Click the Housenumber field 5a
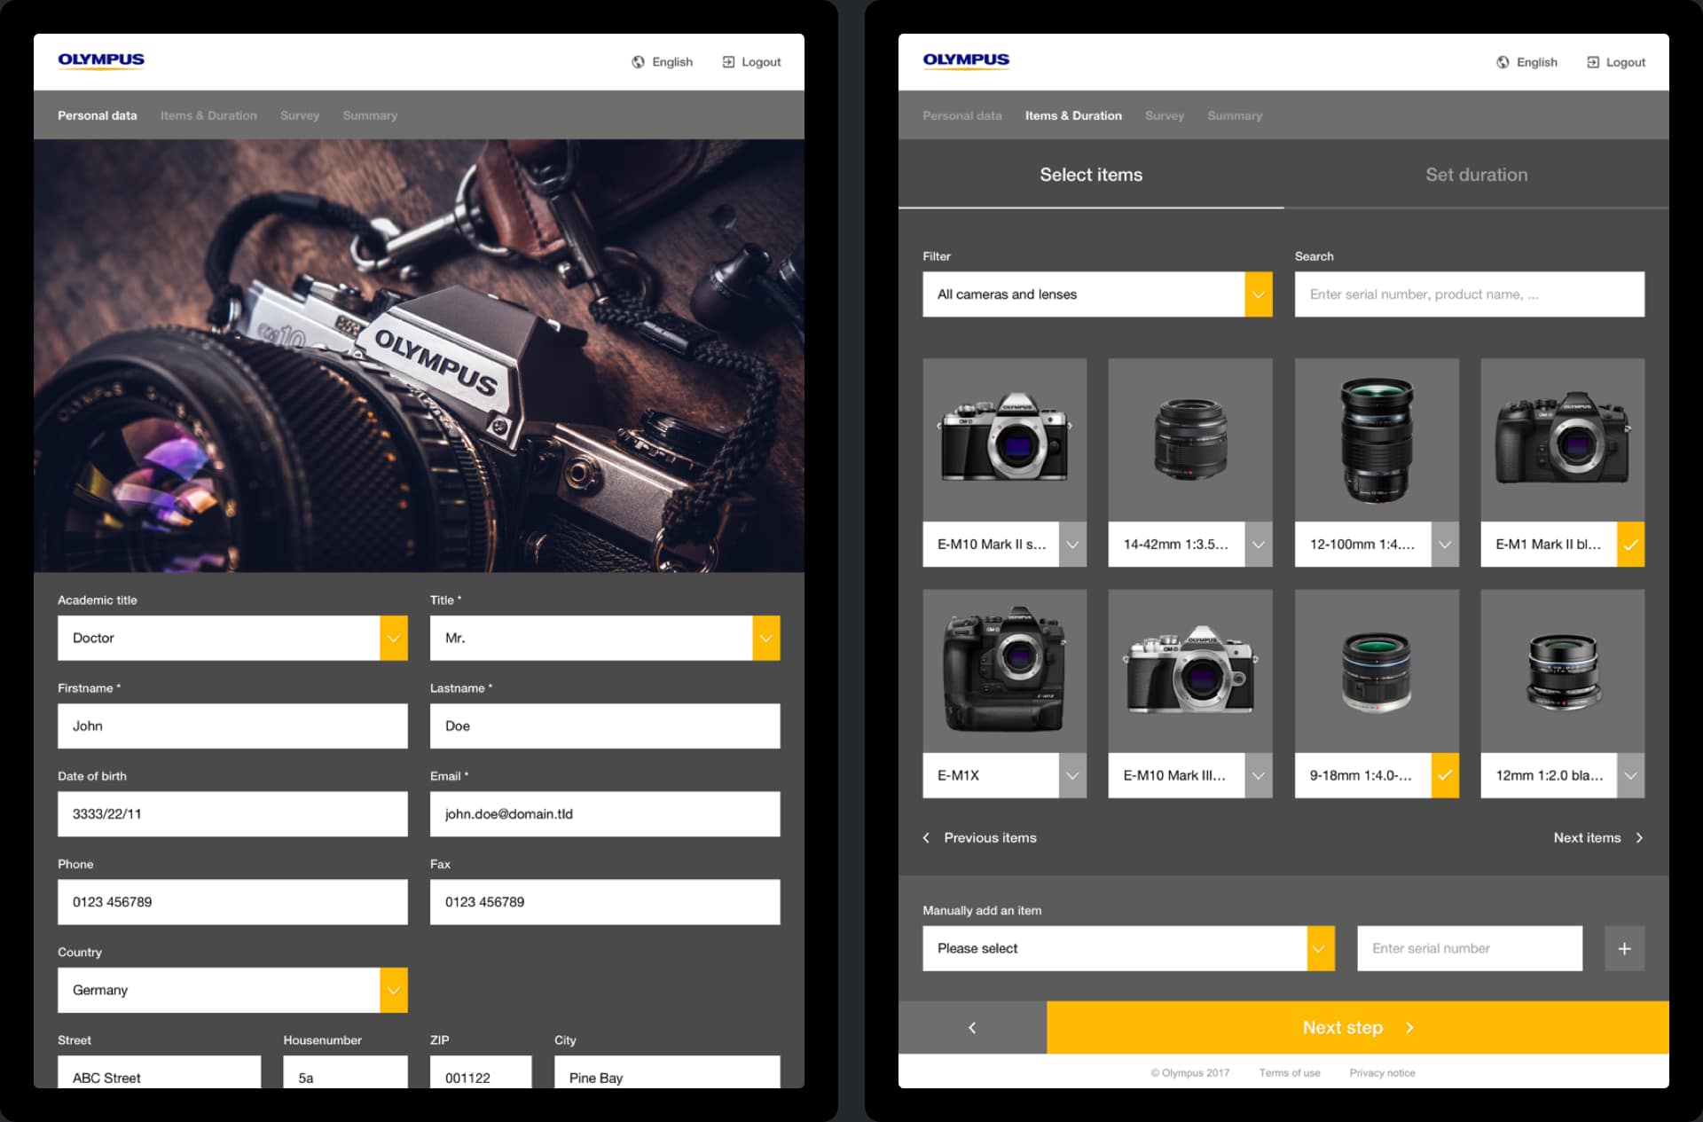 [x=345, y=1072]
